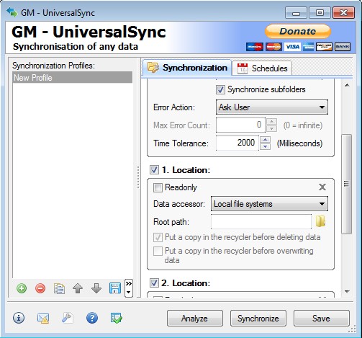Click the Save button
The image size is (362, 338).
tap(322, 319)
